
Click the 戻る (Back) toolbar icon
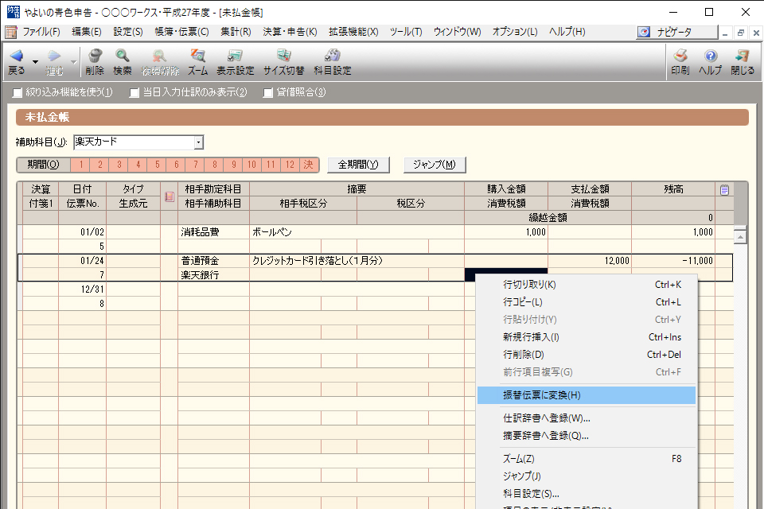pyautogui.click(x=16, y=62)
